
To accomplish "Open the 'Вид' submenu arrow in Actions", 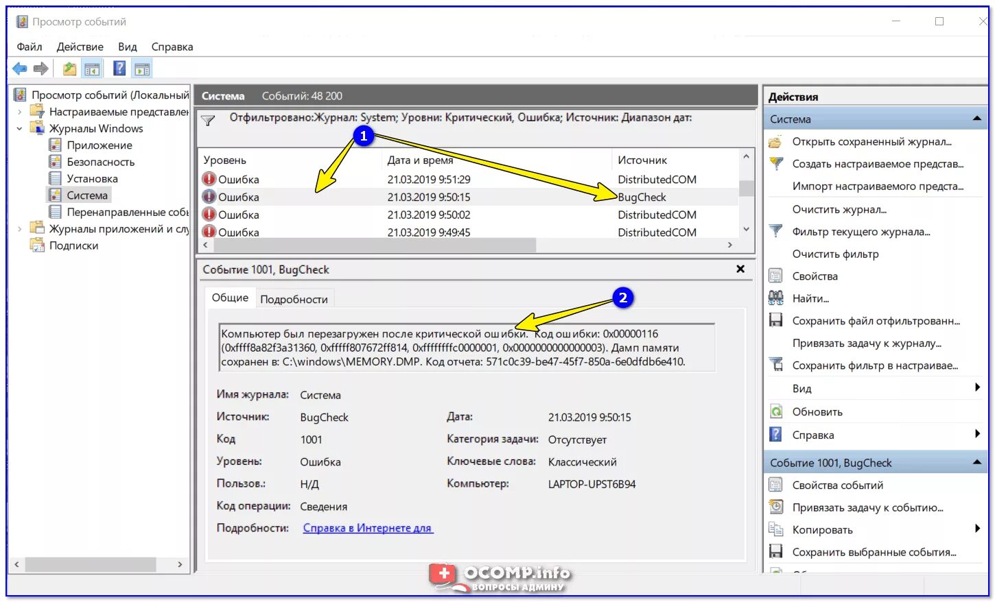I will [977, 387].
